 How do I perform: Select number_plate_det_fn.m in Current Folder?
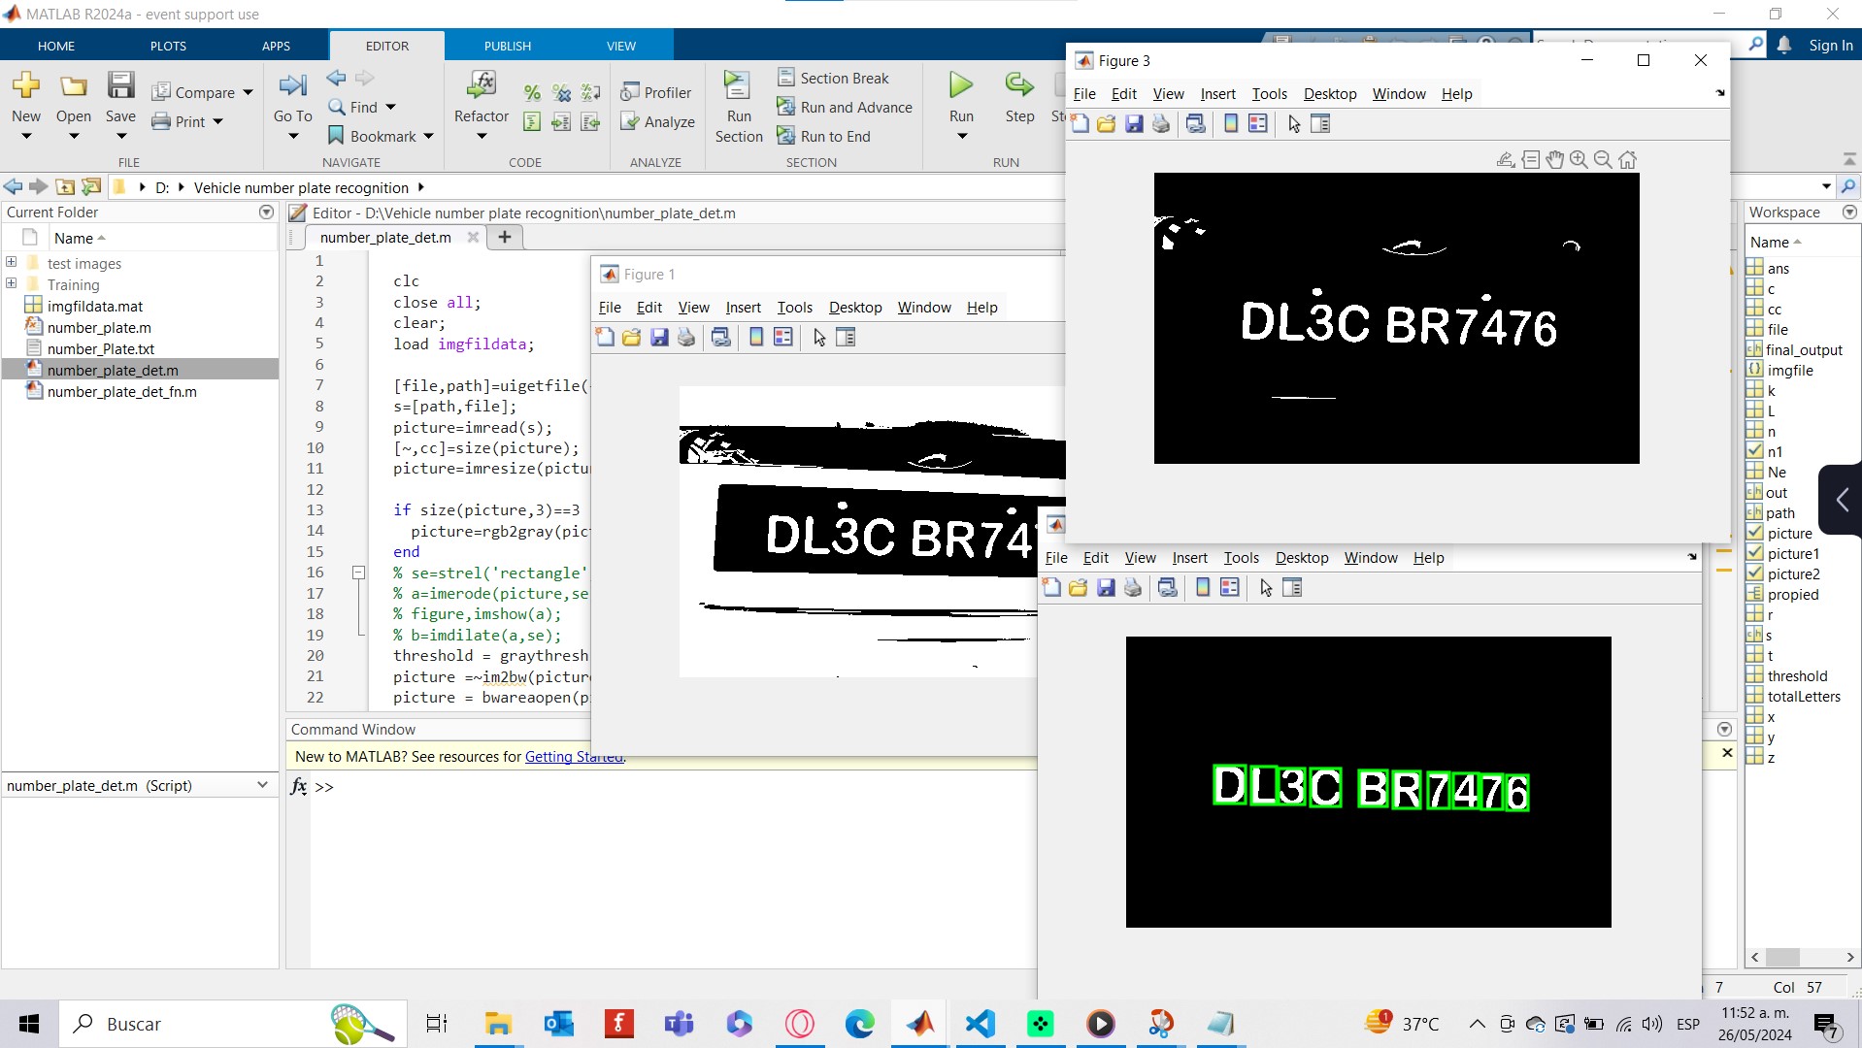(121, 391)
